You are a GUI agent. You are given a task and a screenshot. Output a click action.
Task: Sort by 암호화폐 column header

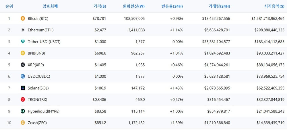point(50,6)
